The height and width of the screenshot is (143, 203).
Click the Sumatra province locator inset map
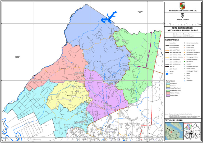point(174,131)
